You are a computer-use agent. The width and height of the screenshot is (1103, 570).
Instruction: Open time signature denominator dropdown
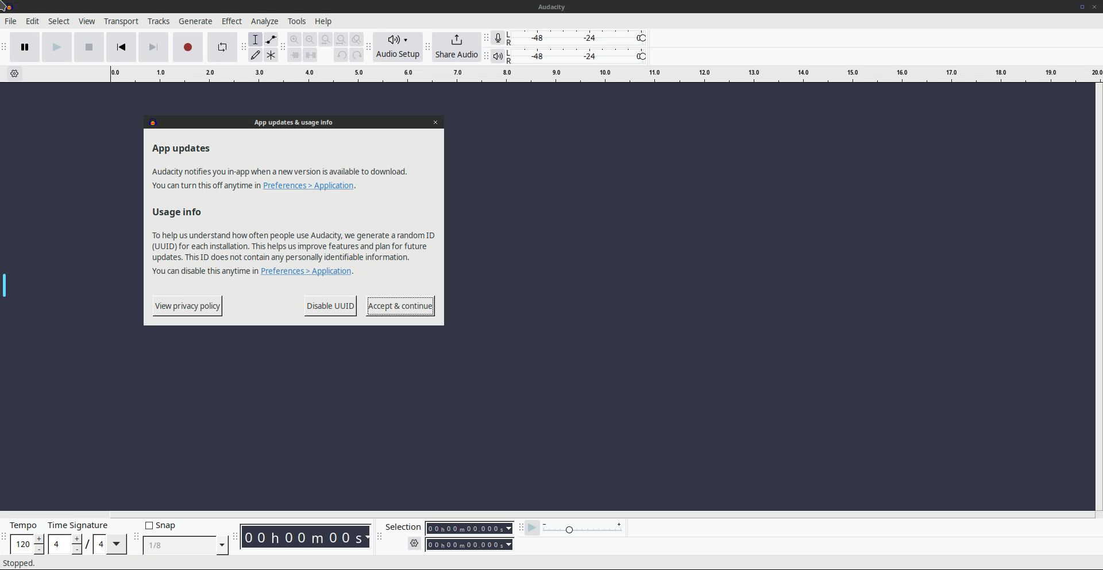pyautogui.click(x=117, y=544)
